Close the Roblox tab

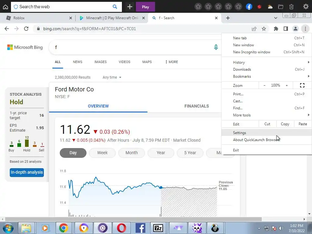pos(71,18)
